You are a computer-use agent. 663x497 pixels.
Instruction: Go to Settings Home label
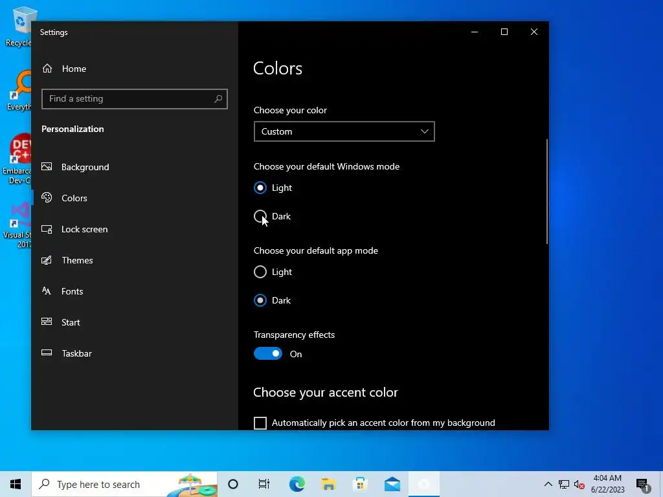pos(74,69)
